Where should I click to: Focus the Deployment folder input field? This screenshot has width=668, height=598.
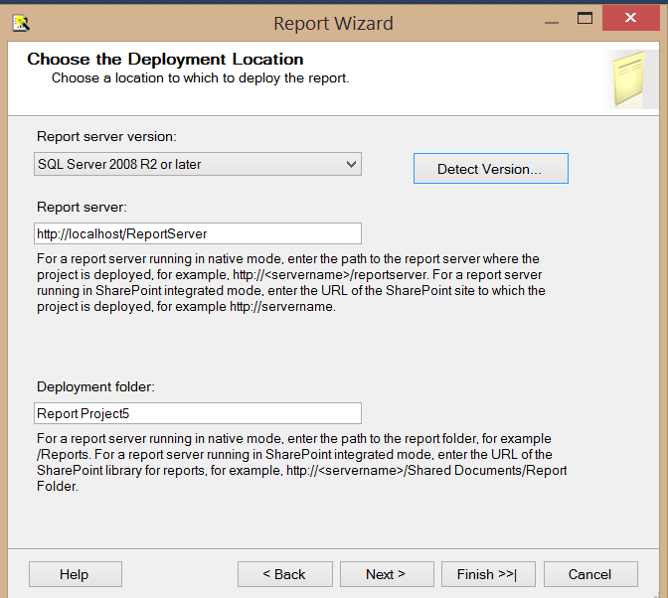198,413
